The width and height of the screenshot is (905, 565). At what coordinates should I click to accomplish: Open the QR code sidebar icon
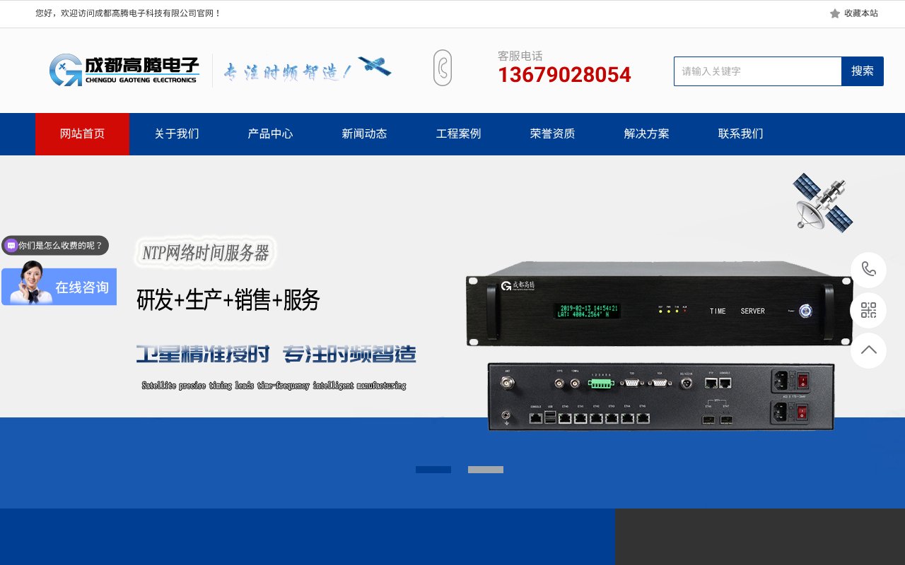tap(868, 311)
